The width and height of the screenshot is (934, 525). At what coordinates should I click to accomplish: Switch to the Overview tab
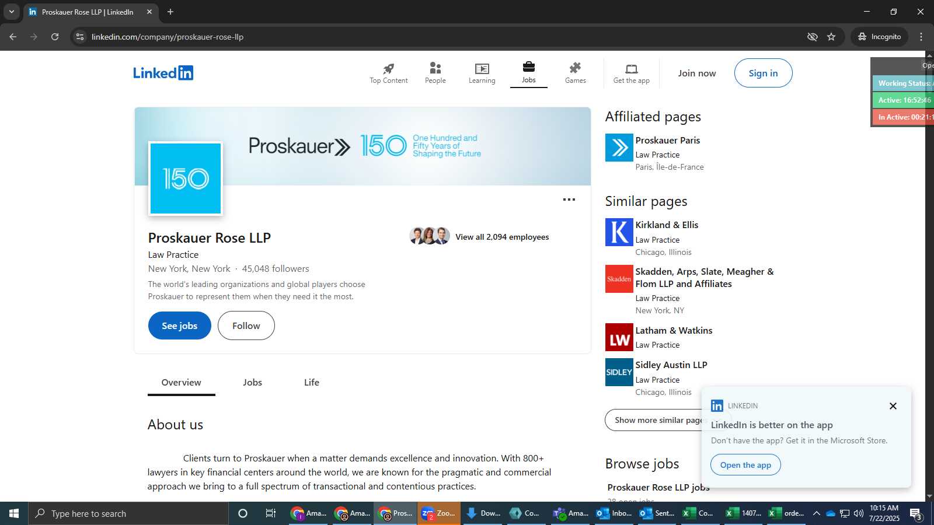pos(181,383)
